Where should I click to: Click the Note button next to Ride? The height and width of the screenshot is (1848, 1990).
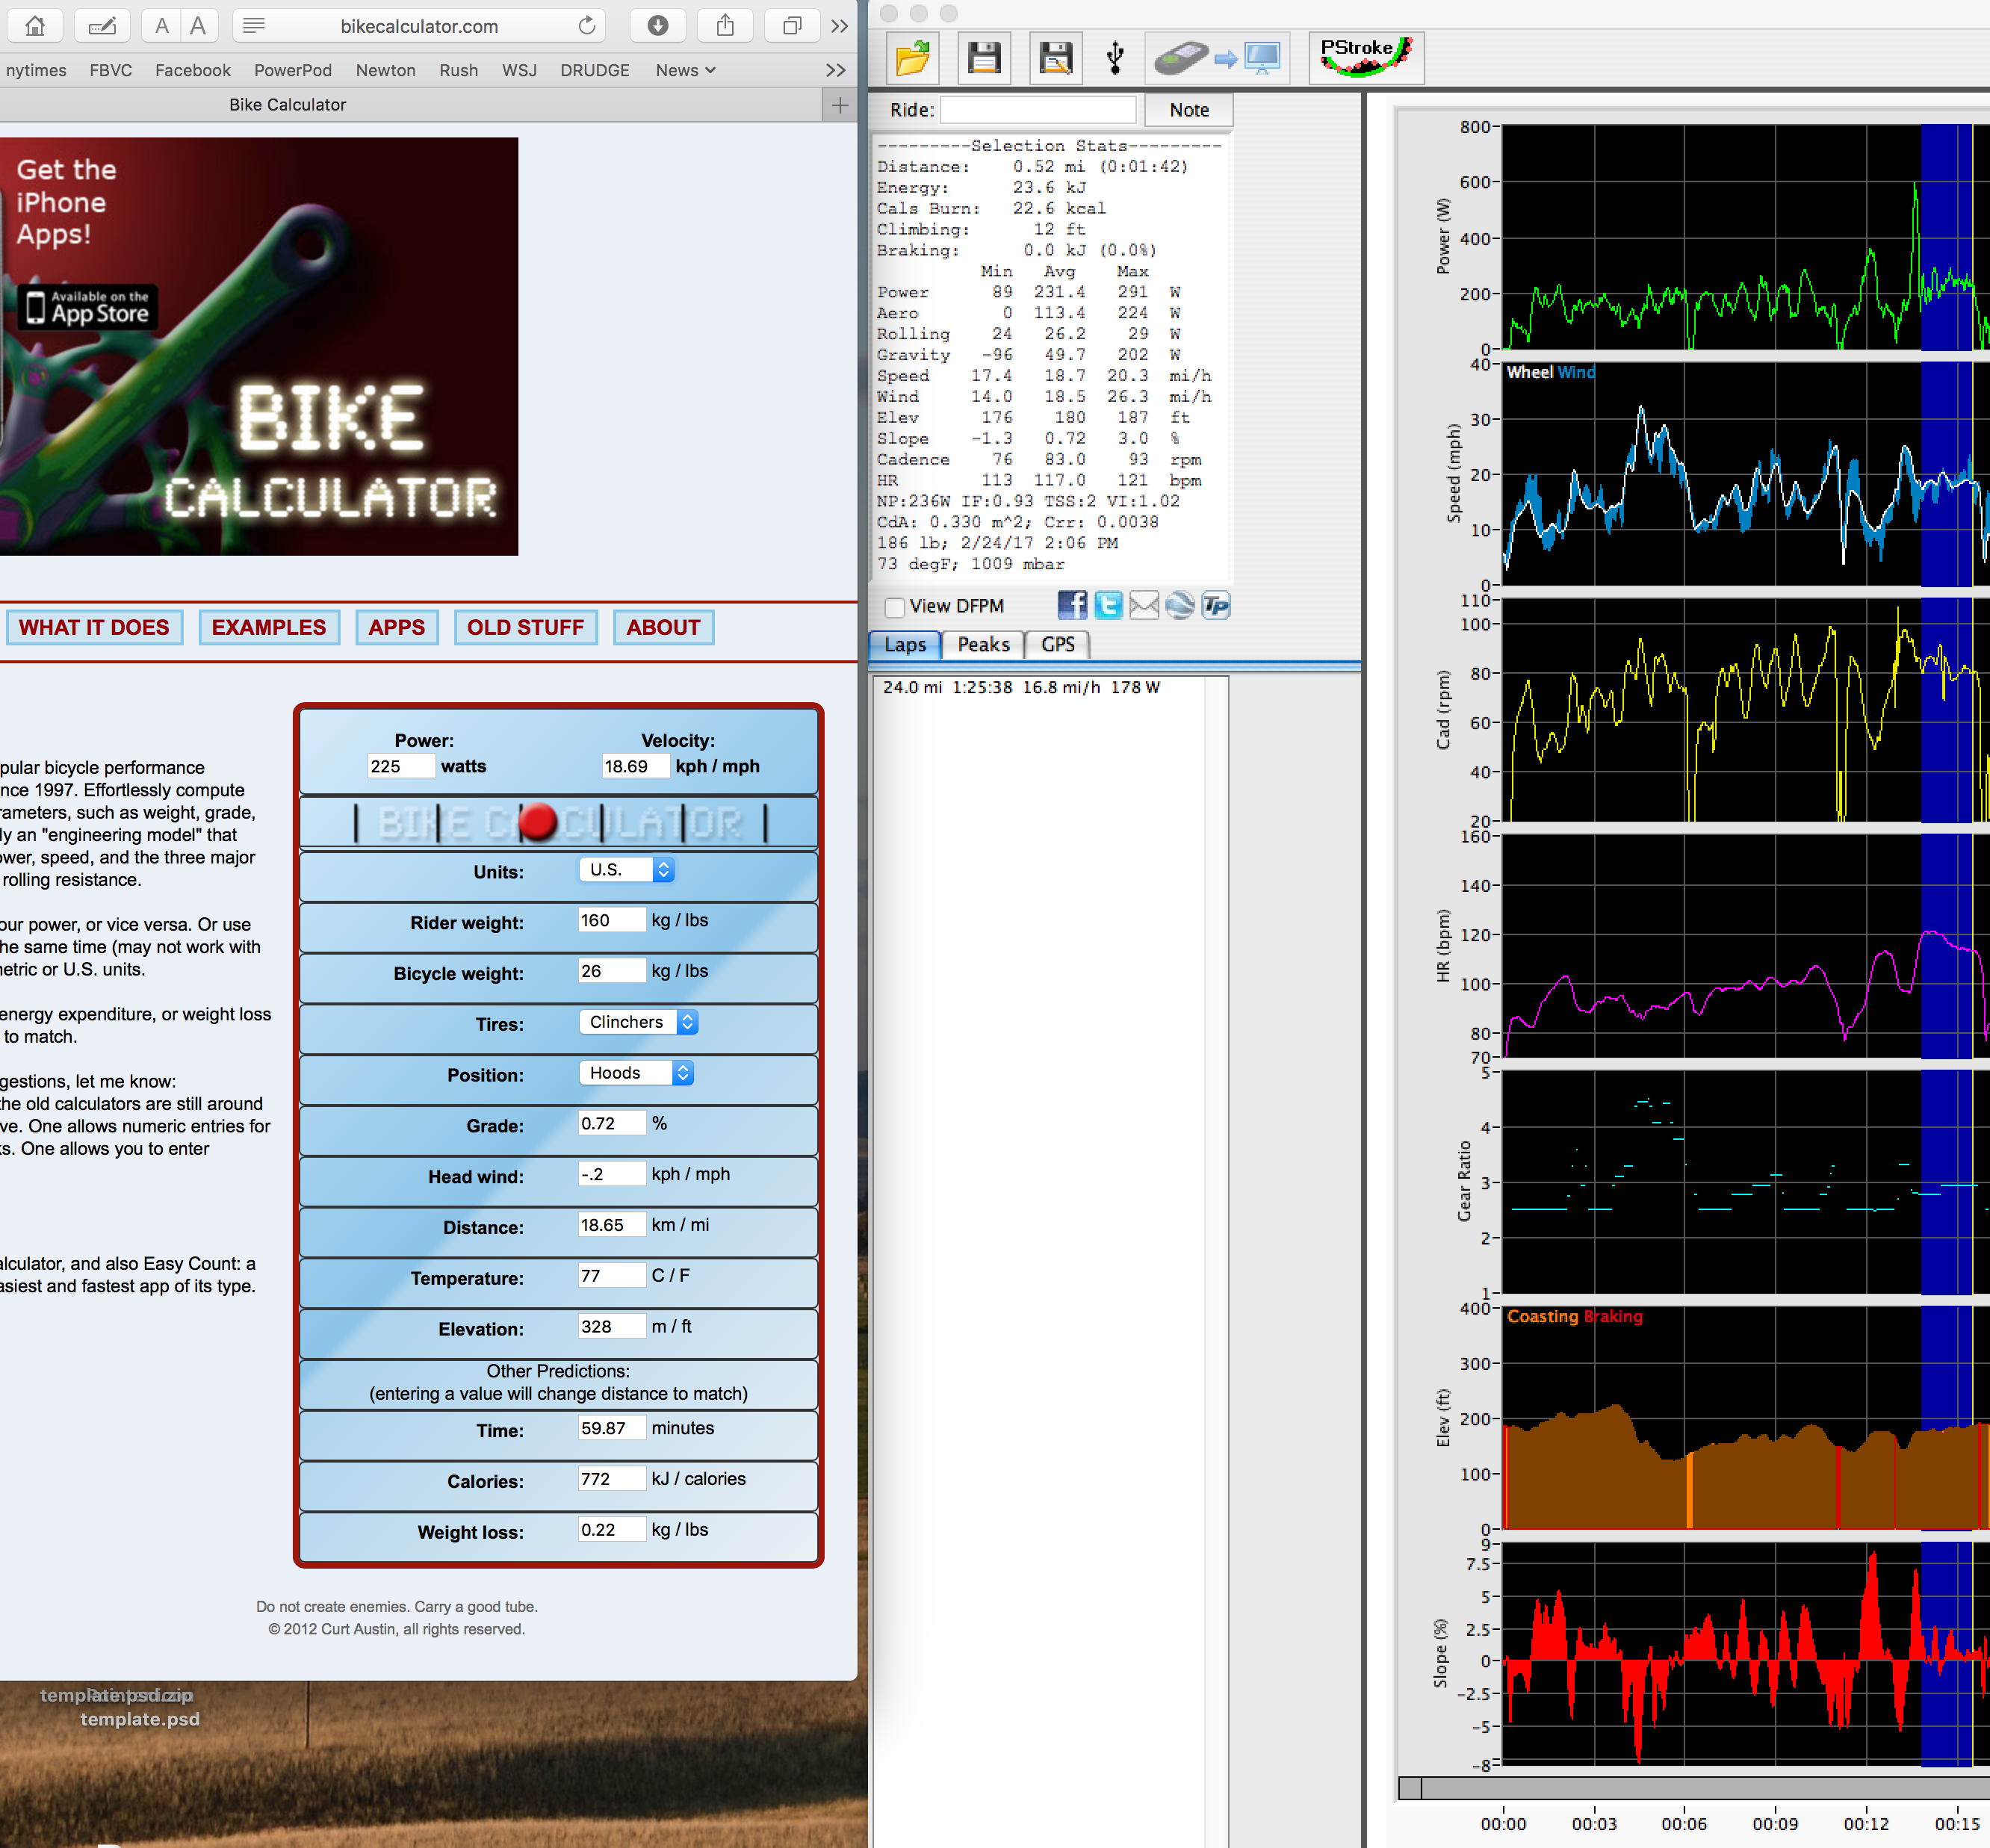pyautogui.click(x=1189, y=110)
